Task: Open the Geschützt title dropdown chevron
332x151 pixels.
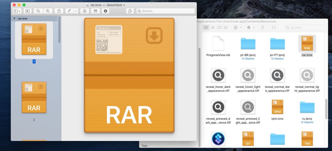Action: click(x=124, y=5)
